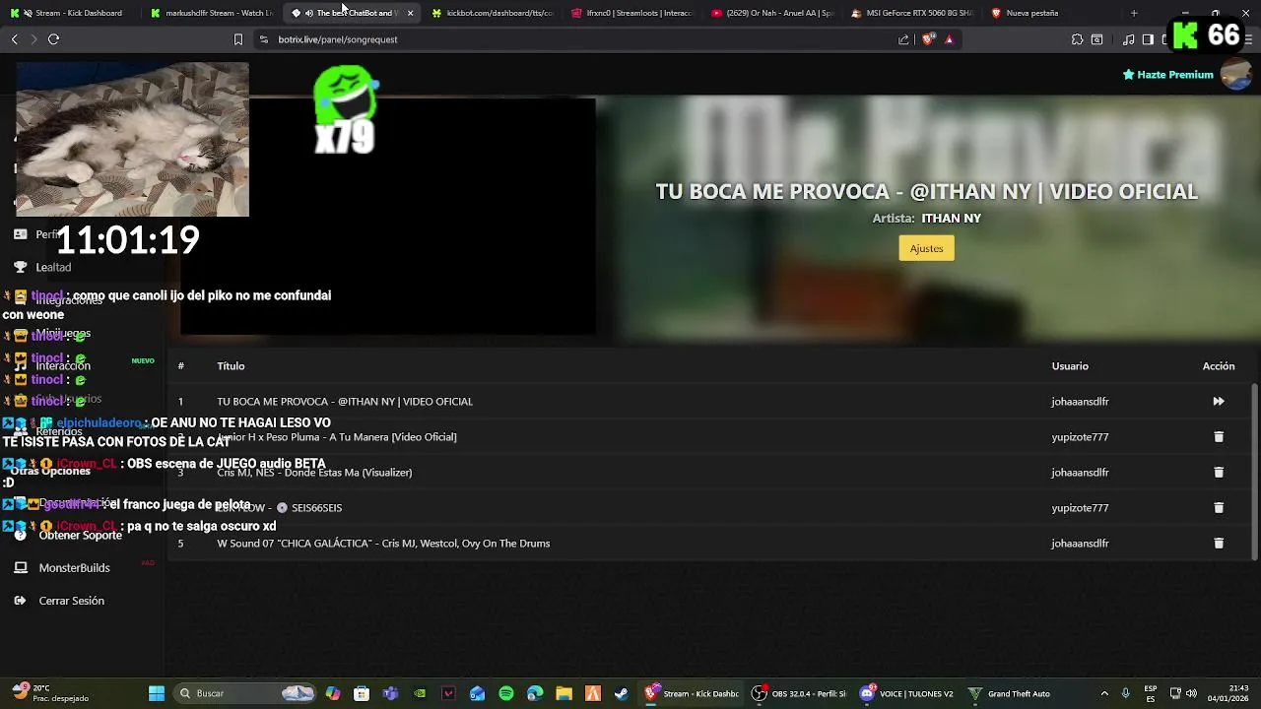Open the OBS 32.0.4 taskbar window

[x=800, y=693]
